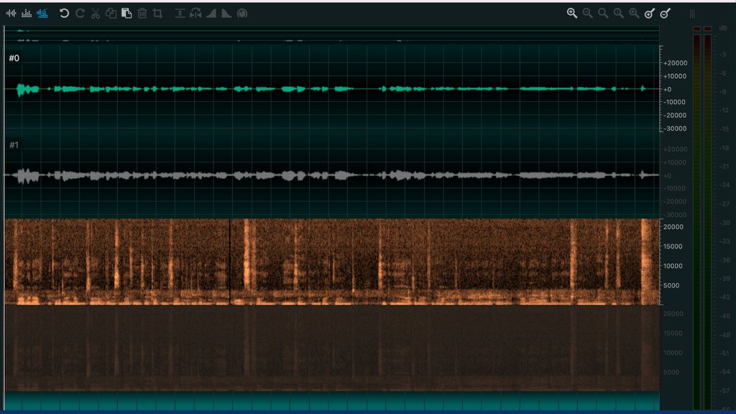Delete the selected audio region
This screenshot has height=414, width=736.
(143, 12)
